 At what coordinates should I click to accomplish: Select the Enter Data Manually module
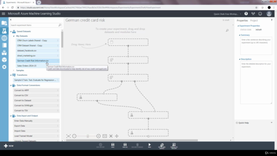pyautogui.click(x=36, y=121)
